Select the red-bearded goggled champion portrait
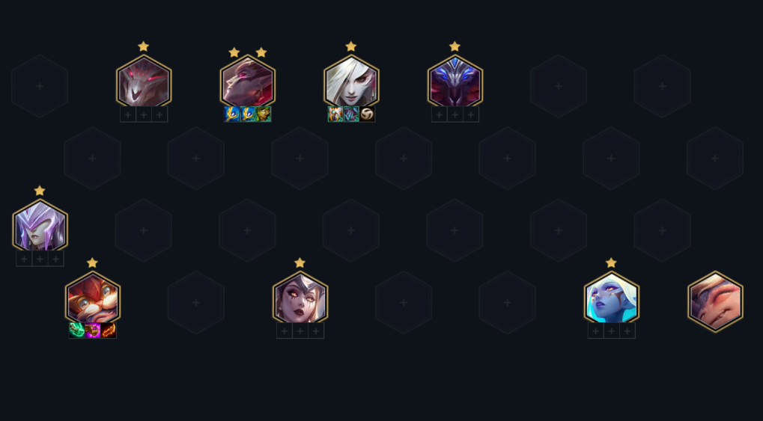763x421 pixels. click(x=92, y=298)
